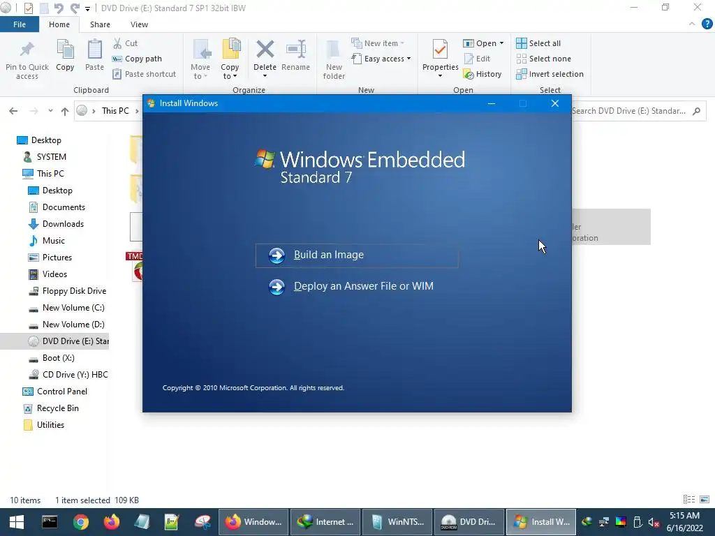Open the Recent locations dropdown arrow
715x536 pixels.
[50, 111]
